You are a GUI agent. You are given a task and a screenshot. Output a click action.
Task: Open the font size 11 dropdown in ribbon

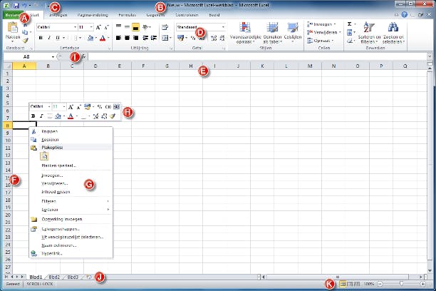(x=91, y=27)
